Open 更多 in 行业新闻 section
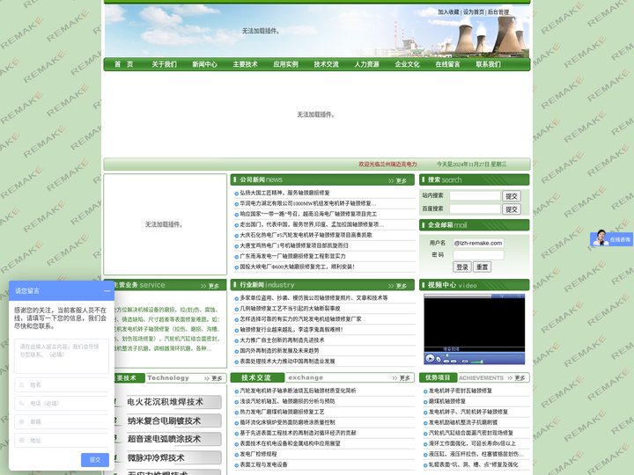 397,286
